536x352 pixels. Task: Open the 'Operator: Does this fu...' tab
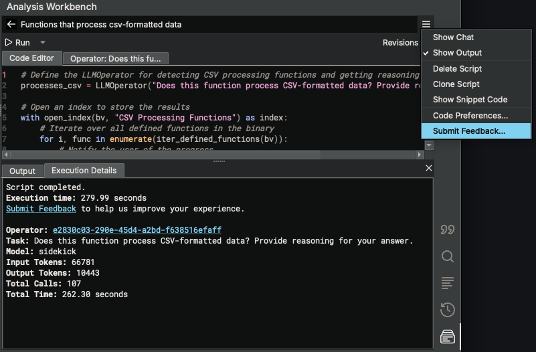(x=116, y=58)
